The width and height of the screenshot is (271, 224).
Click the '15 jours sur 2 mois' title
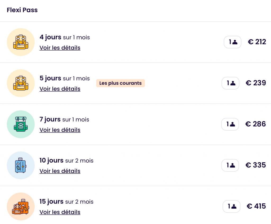[x=66, y=202]
